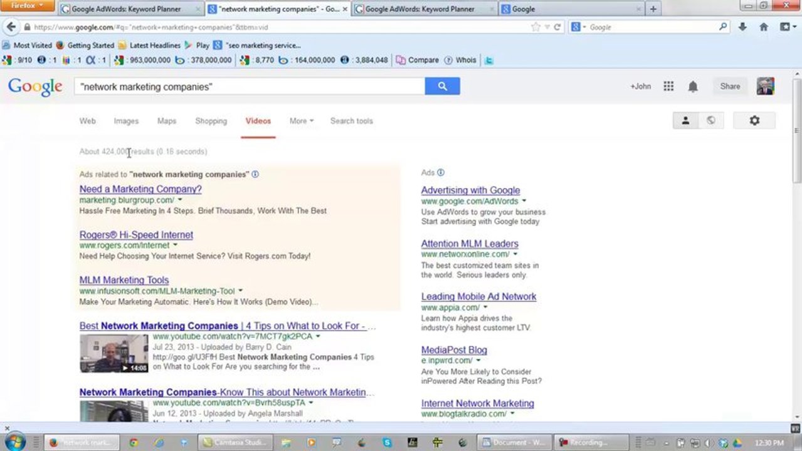Open 'Advertising with Google' ad link
The image size is (802, 451).
(x=470, y=190)
